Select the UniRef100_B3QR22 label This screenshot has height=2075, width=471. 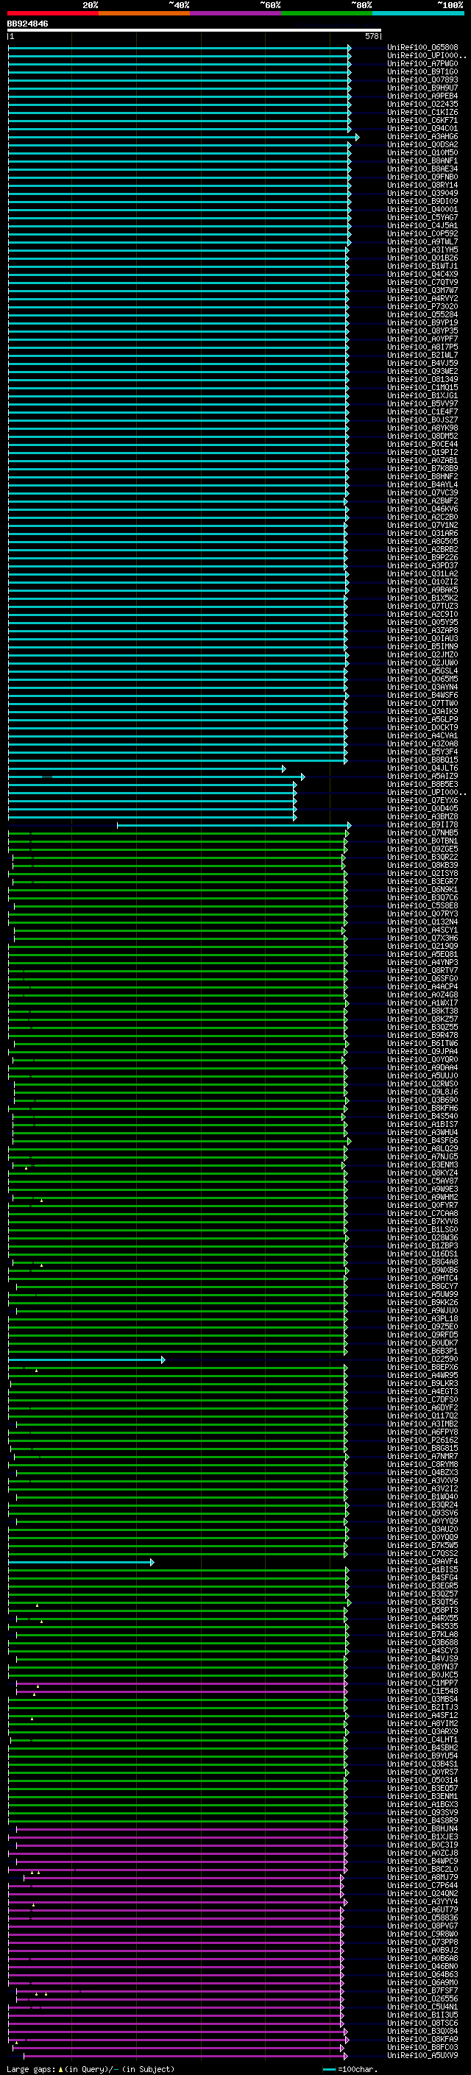[422, 857]
